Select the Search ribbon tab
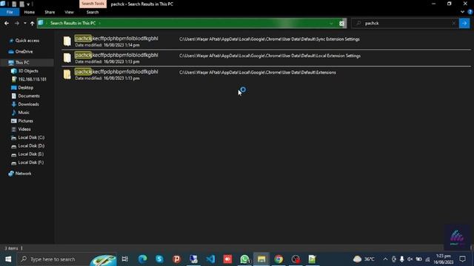This screenshot has height=266, width=474. point(93,13)
